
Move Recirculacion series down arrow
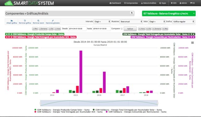pyautogui.click(x=189, y=37)
